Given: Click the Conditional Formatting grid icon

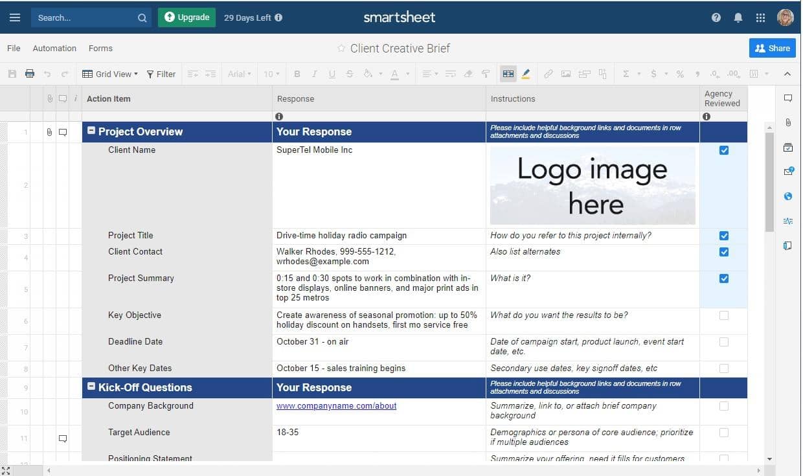Looking at the screenshot, I should point(508,74).
